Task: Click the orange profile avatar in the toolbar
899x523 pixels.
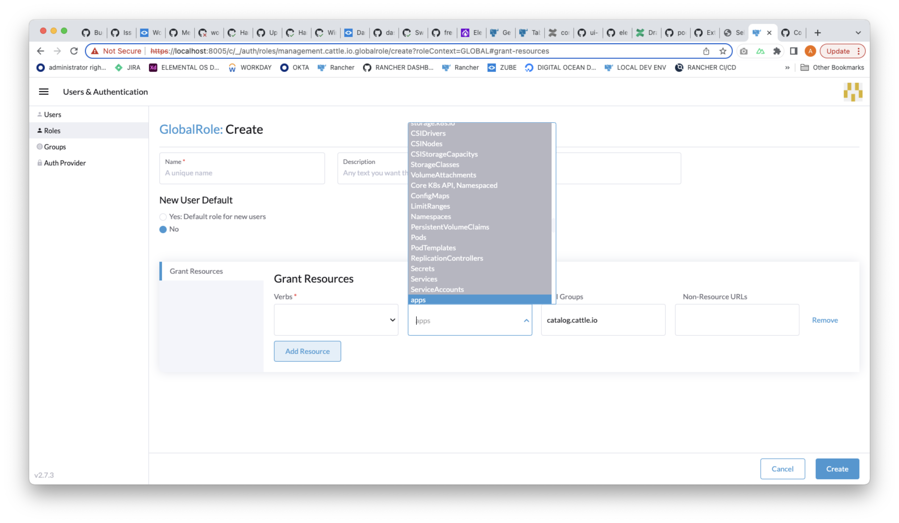Action: click(810, 51)
